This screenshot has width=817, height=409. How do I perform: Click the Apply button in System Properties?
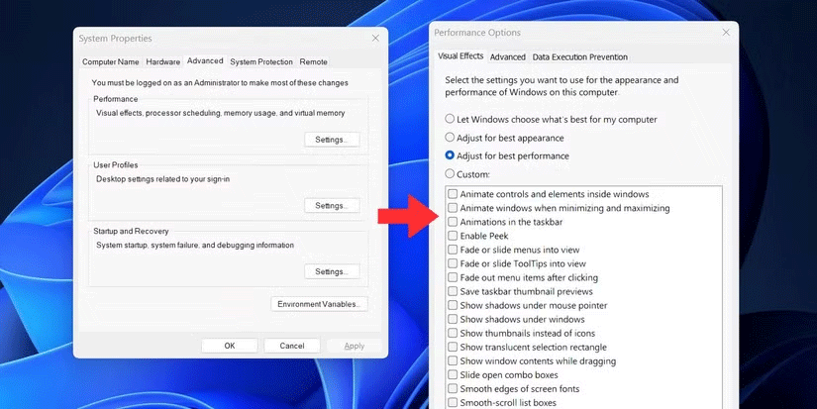[x=355, y=346]
